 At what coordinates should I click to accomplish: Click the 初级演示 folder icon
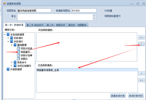(12, 38)
